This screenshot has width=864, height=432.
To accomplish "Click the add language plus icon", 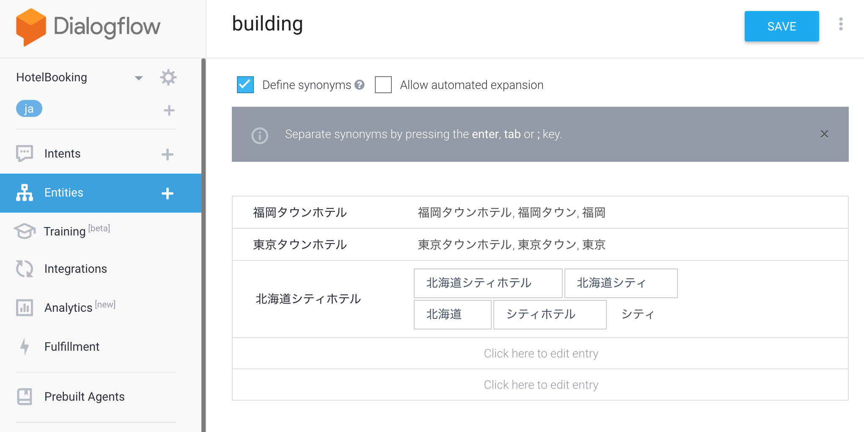I will (169, 111).
